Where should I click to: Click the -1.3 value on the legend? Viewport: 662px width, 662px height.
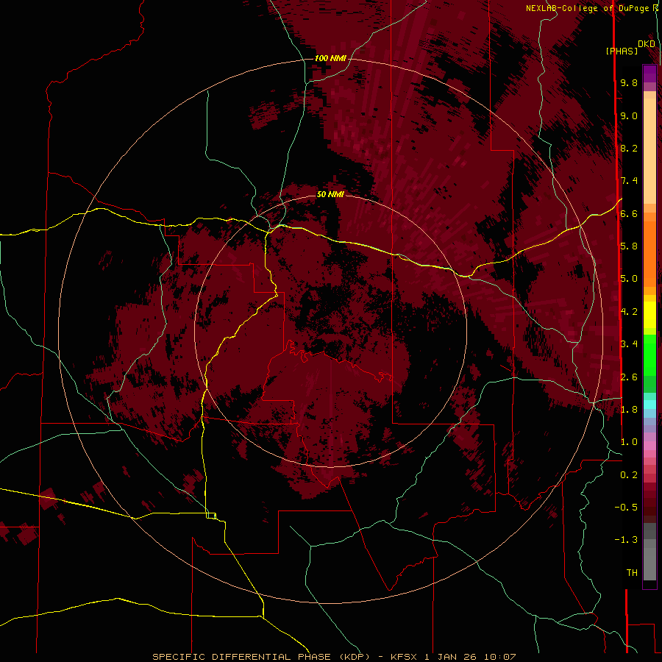point(626,540)
